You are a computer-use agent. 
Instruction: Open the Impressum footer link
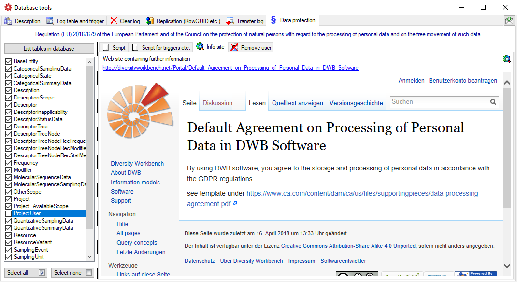pyautogui.click(x=302, y=261)
